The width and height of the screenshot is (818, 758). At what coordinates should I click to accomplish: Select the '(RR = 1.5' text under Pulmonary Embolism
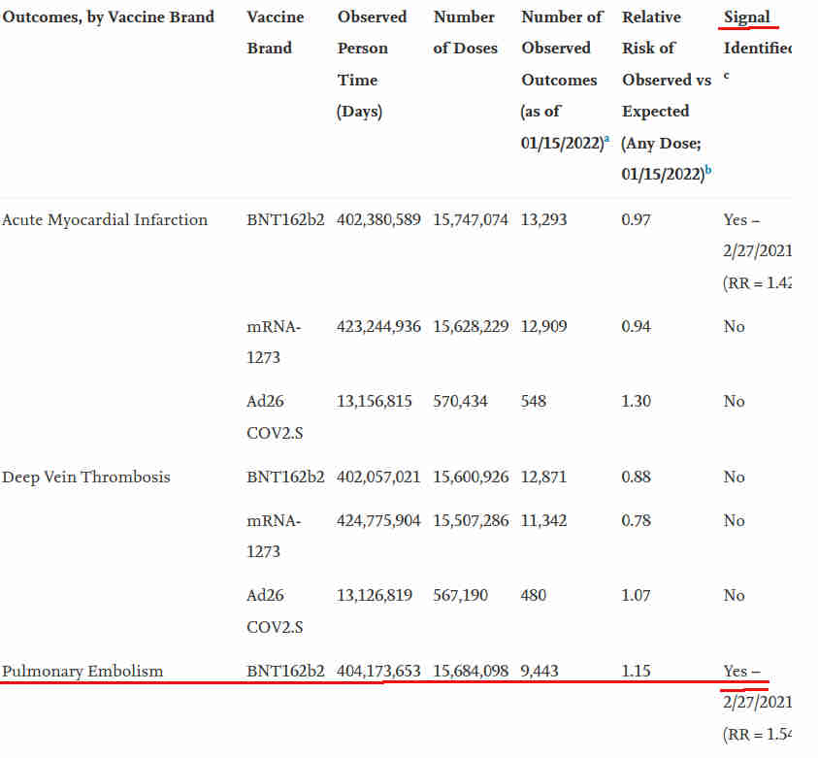pyautogui.click(x=757, y=735)
